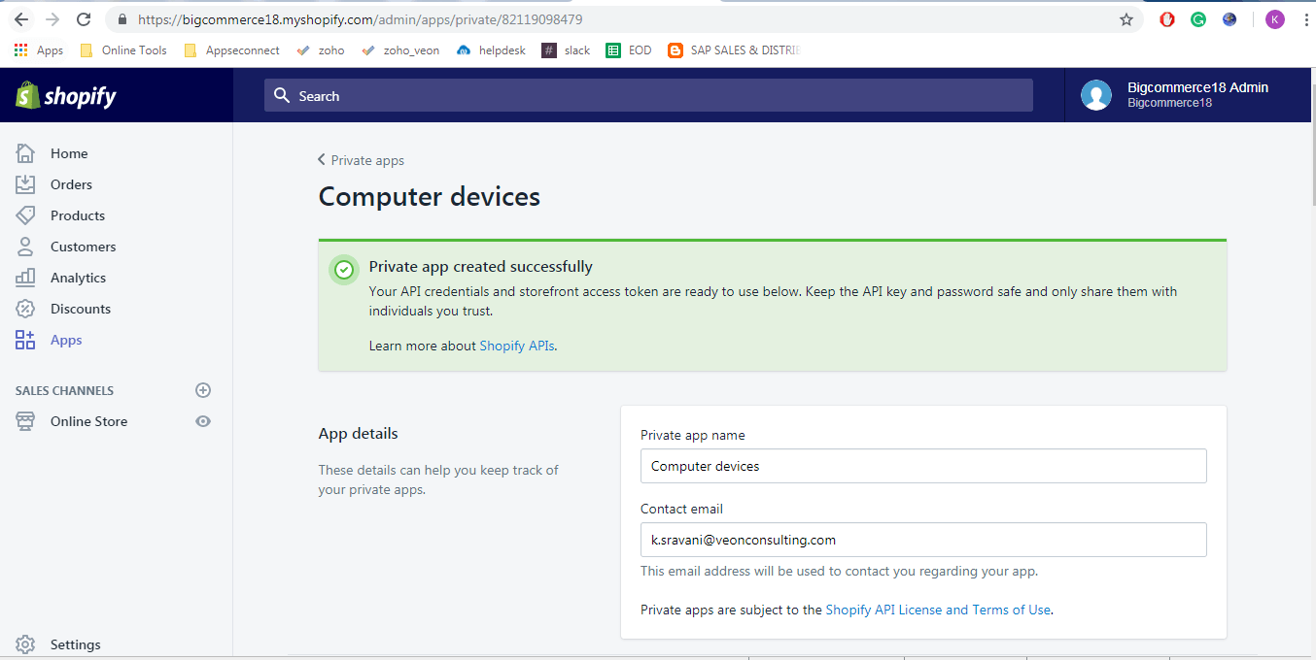
Task: Click the Computer devices page heading
Action: click(430, 197)
